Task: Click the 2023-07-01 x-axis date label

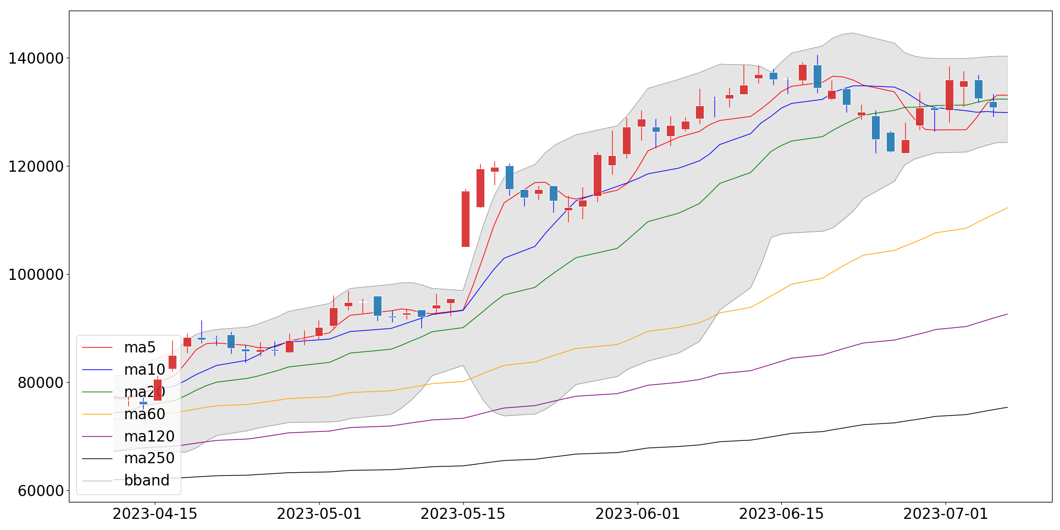Action: (946, 514)
